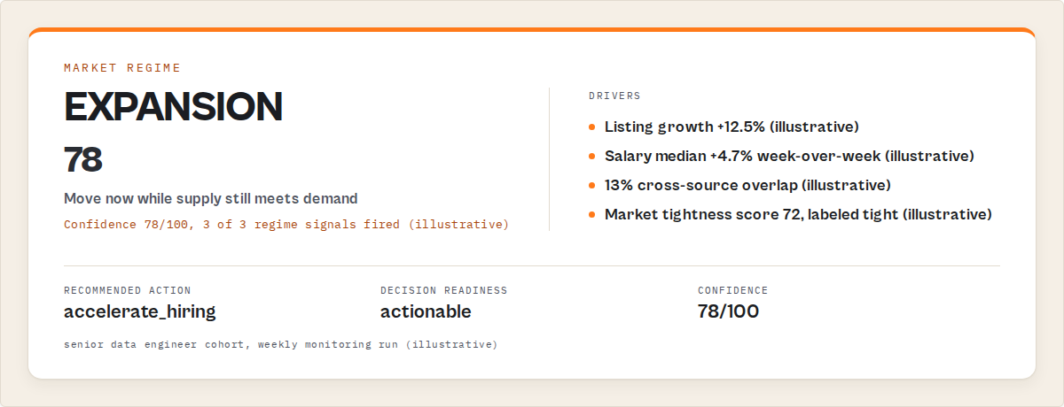The image size is (1064, 407).
Task: Click the orange confidence signals fired line
Action: pyautogui.click(x=286, y=225)
